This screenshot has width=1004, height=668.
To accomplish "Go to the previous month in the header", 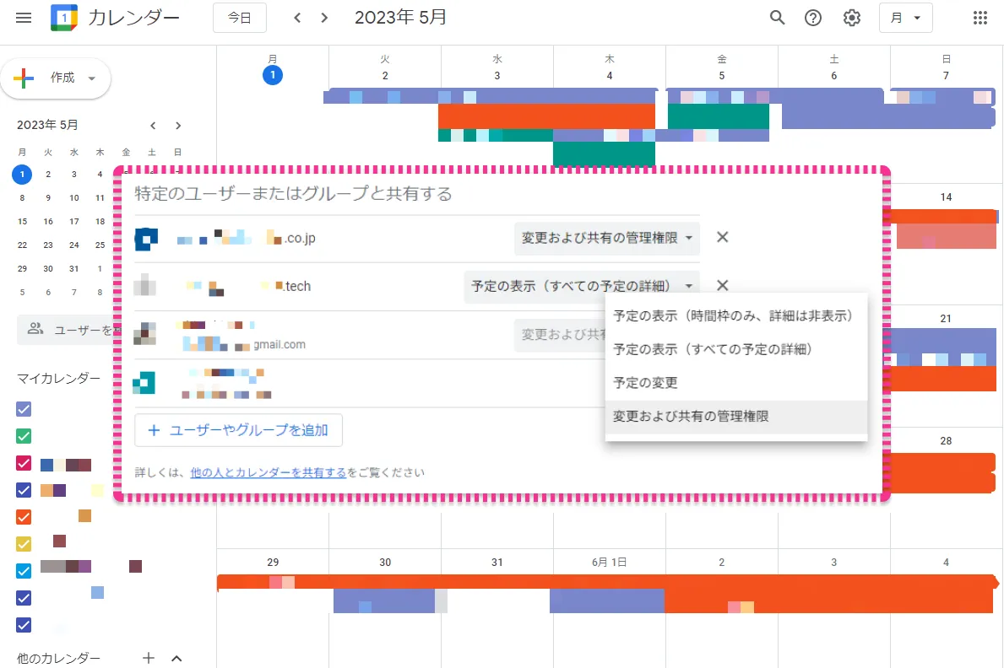I will tap(297, 17).
